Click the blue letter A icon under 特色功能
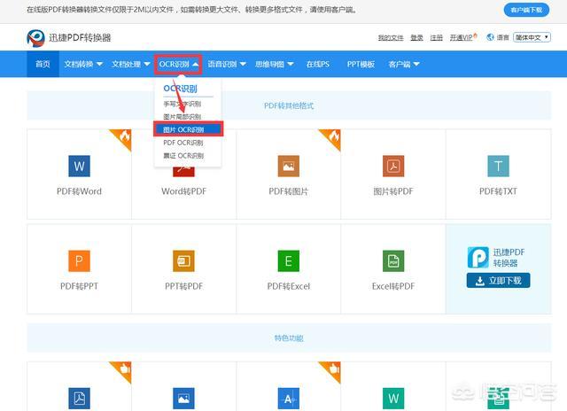 click(x=289, y=399)
